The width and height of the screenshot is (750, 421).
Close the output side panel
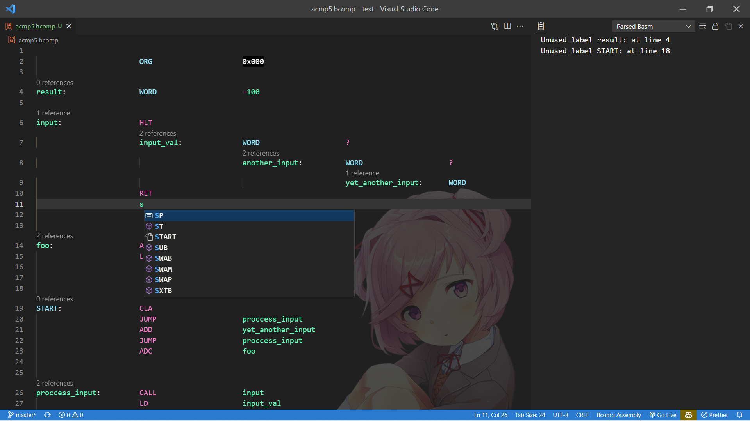(741, 26)
